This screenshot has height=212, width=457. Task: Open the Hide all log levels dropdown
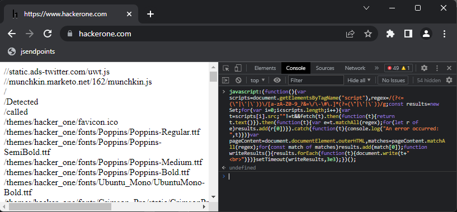(359, 80)
